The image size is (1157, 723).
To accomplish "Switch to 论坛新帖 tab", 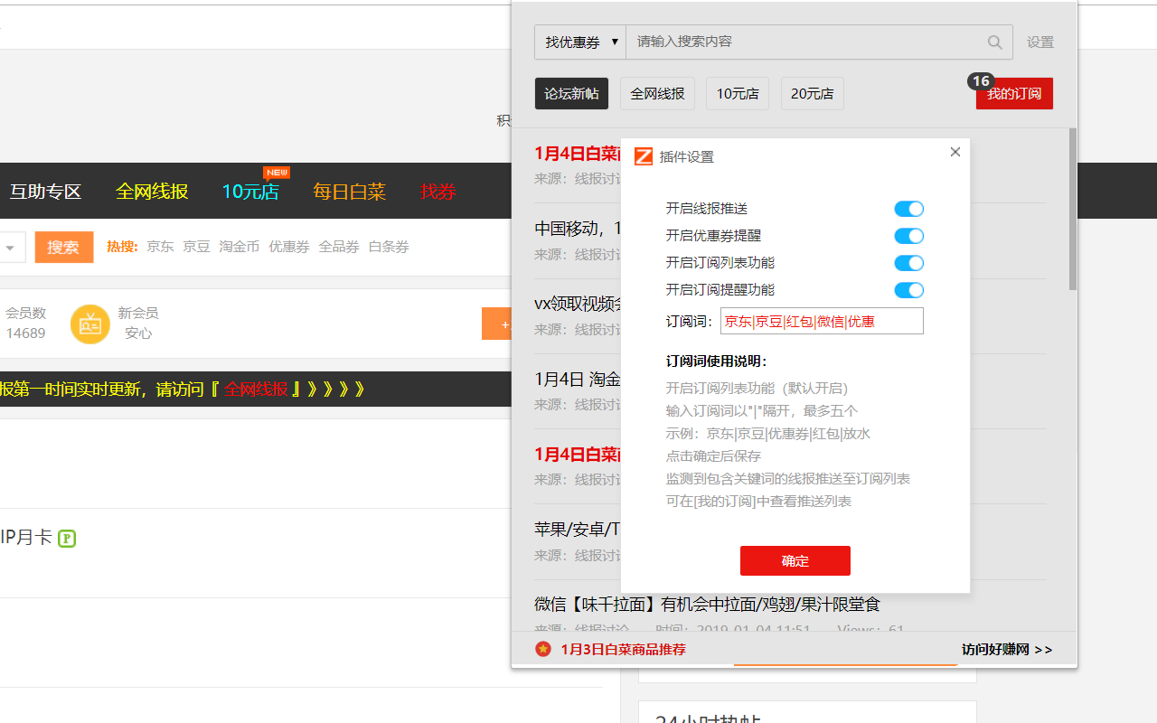I will pyautogui.click(x=571, y=94).
